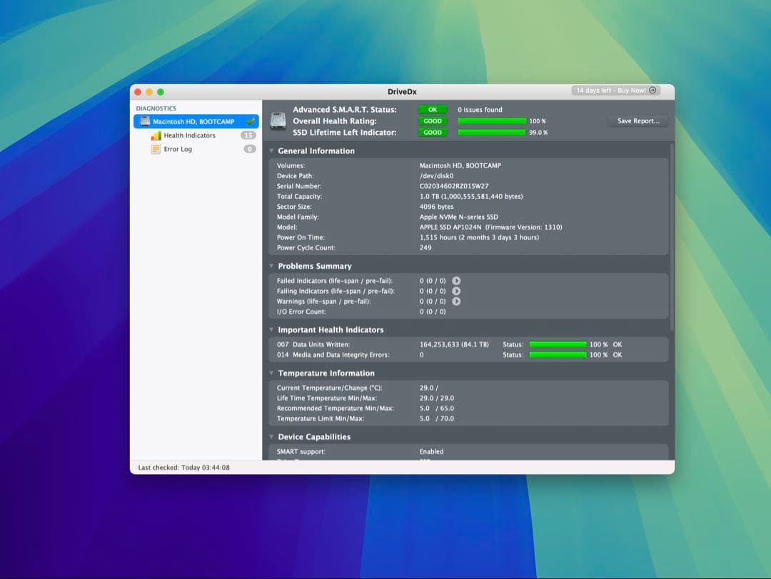Collapse the Important Health Indicators section
This screenshot has height=579, width=771.
point(271,330)
